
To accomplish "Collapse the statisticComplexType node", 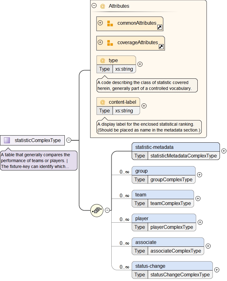I will coord(69,140).
